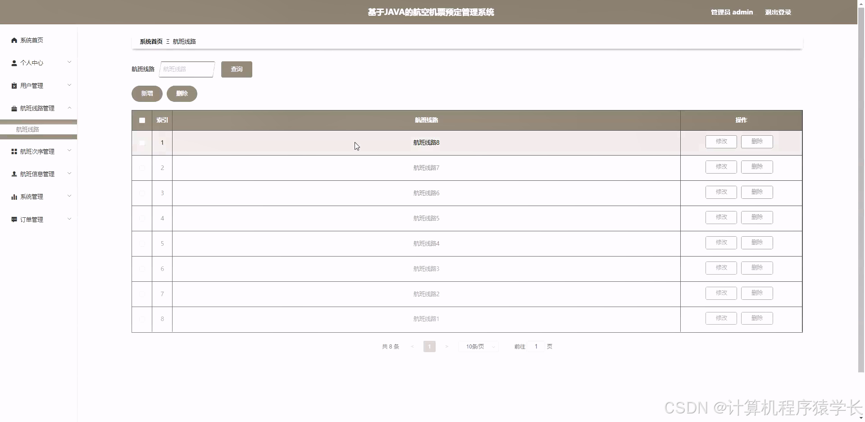
Task: Check the select-all checkbox in table header
Action: pyautogui.click(x=141, y=120)
